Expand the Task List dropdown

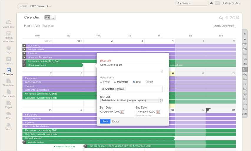click(131, 101)
